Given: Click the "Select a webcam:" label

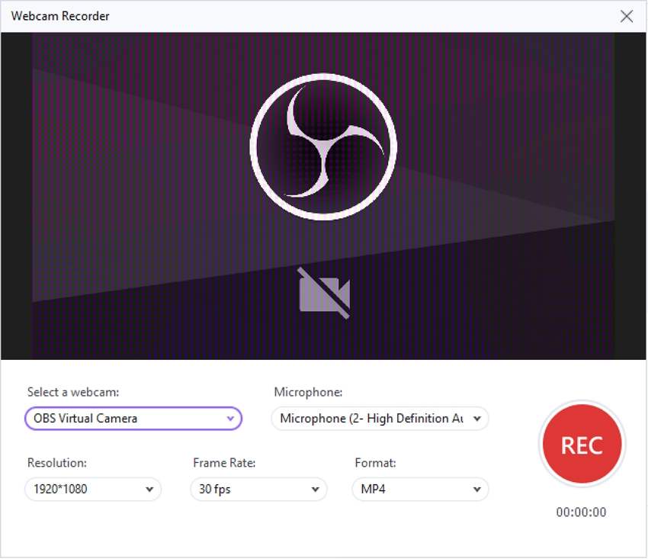Looking at the screenshot, I should coord(73,392).
